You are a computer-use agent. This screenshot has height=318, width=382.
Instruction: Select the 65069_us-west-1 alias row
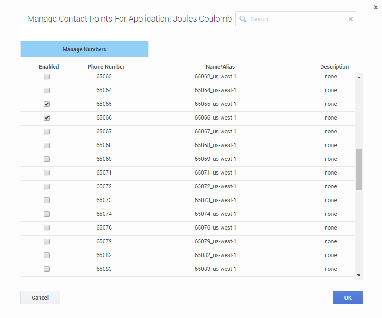[215, 159]
